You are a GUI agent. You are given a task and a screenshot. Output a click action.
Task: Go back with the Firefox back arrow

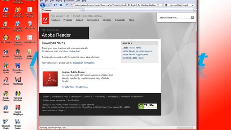pyautogui.click(x=43, y=5)
